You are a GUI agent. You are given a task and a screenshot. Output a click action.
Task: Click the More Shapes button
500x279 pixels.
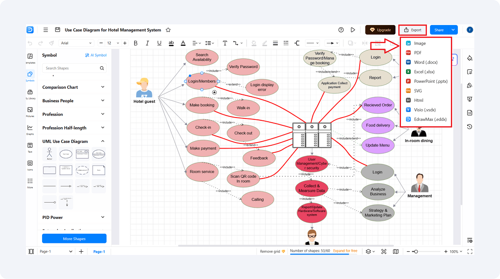pyautogui.click(x=74, y=238)
